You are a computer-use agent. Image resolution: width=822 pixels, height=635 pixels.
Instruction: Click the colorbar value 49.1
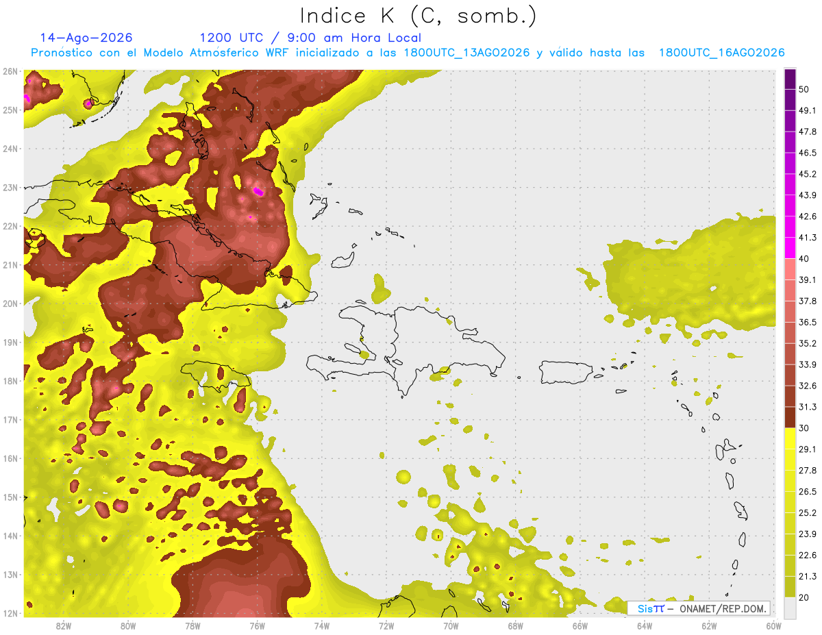(807, 110)
